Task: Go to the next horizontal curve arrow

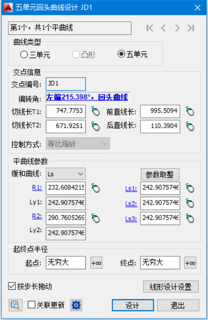Action: click(177, 28)
